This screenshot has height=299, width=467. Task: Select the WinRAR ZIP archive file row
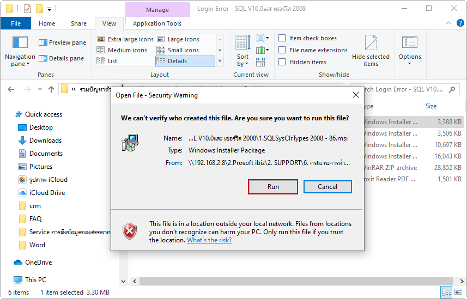[413, 168]
